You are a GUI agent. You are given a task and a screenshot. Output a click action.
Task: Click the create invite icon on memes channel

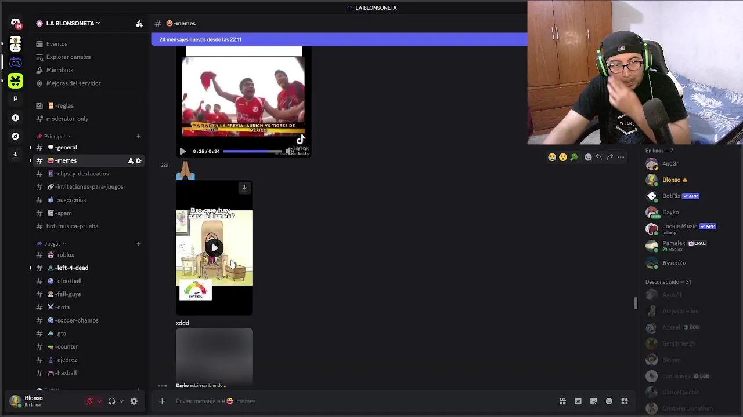pos(131,160)
